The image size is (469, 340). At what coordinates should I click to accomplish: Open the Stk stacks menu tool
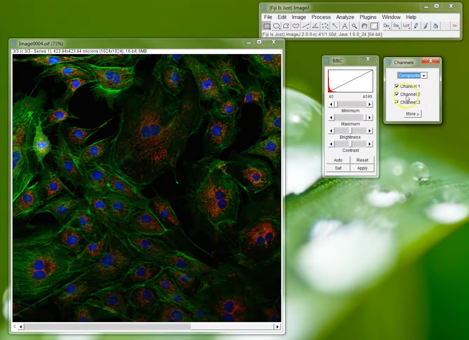396,26
